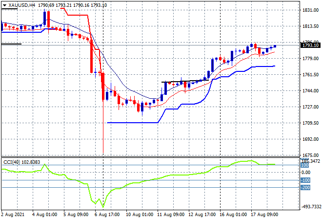Select the 1744.00 price axis label
This screenshot has height=220, width=322.
click(310, 91)
